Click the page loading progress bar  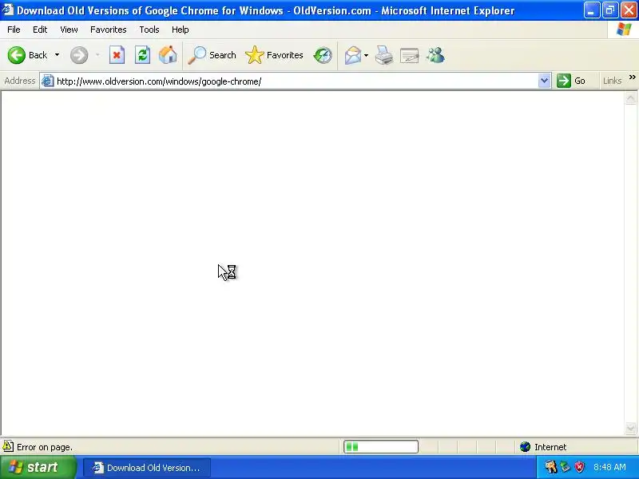[x=381, y=447]
